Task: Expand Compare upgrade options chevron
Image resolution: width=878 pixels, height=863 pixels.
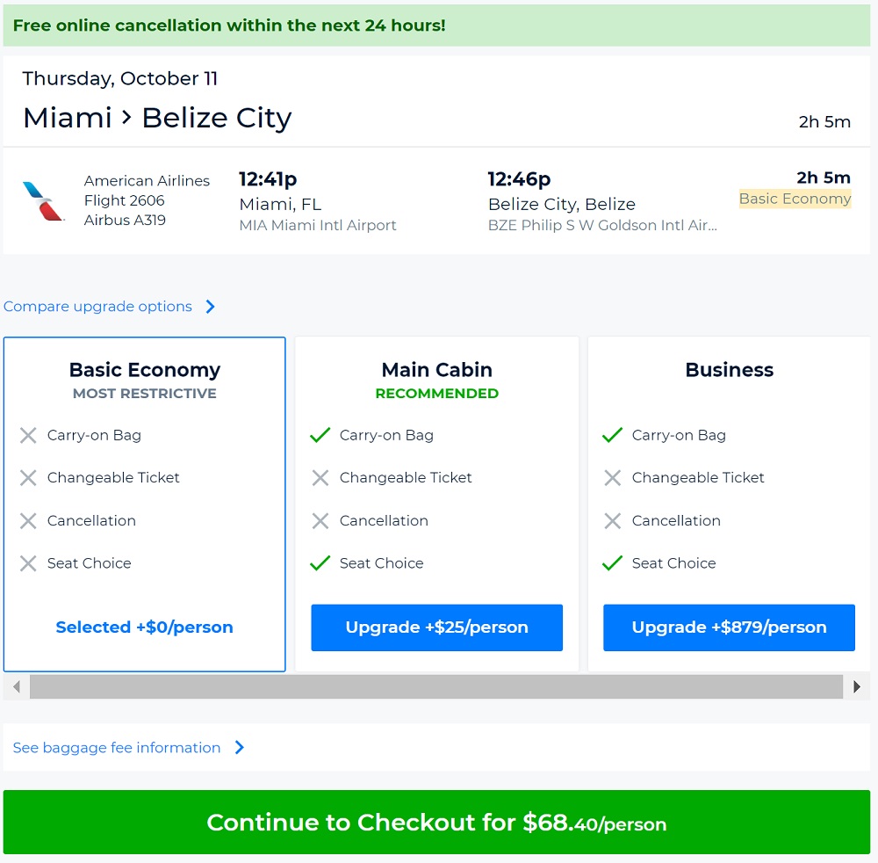Action: pyautogui.click(x=211, y=307)
